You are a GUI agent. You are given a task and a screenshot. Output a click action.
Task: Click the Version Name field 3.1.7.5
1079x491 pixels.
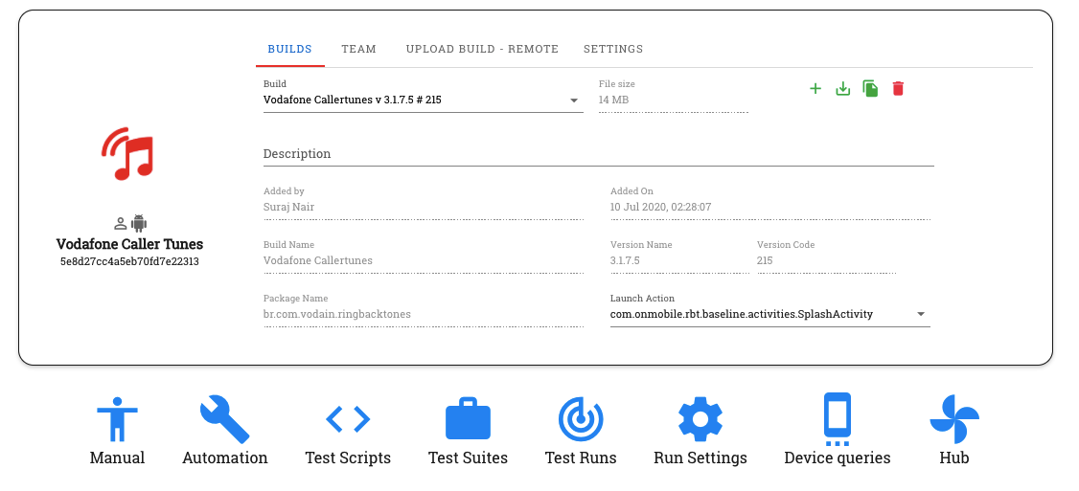[x=679, y=260]
